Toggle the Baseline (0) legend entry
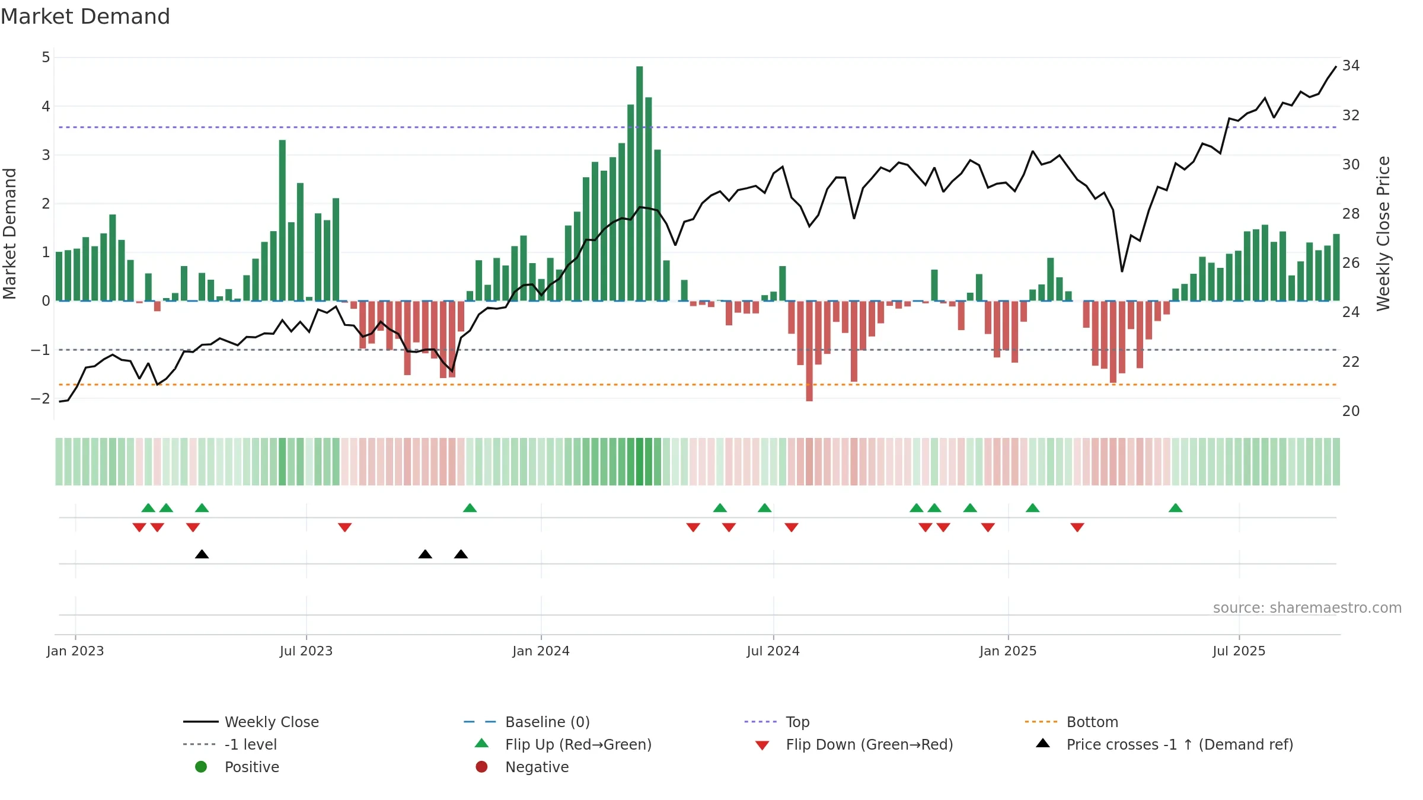The height and width of the screenshot is (800, 1423). tap(527, 722)
